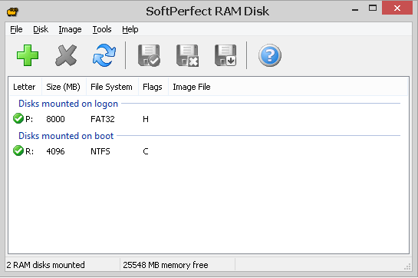Click the green plus Add disk icon
The height and width of the screenshot is (278, 418).
coord(28,55)
